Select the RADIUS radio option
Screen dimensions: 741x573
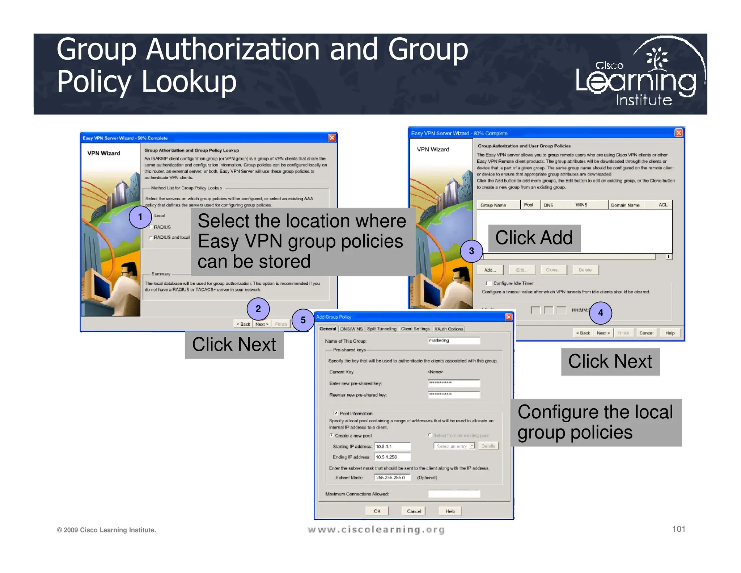(x=151, y=227)
